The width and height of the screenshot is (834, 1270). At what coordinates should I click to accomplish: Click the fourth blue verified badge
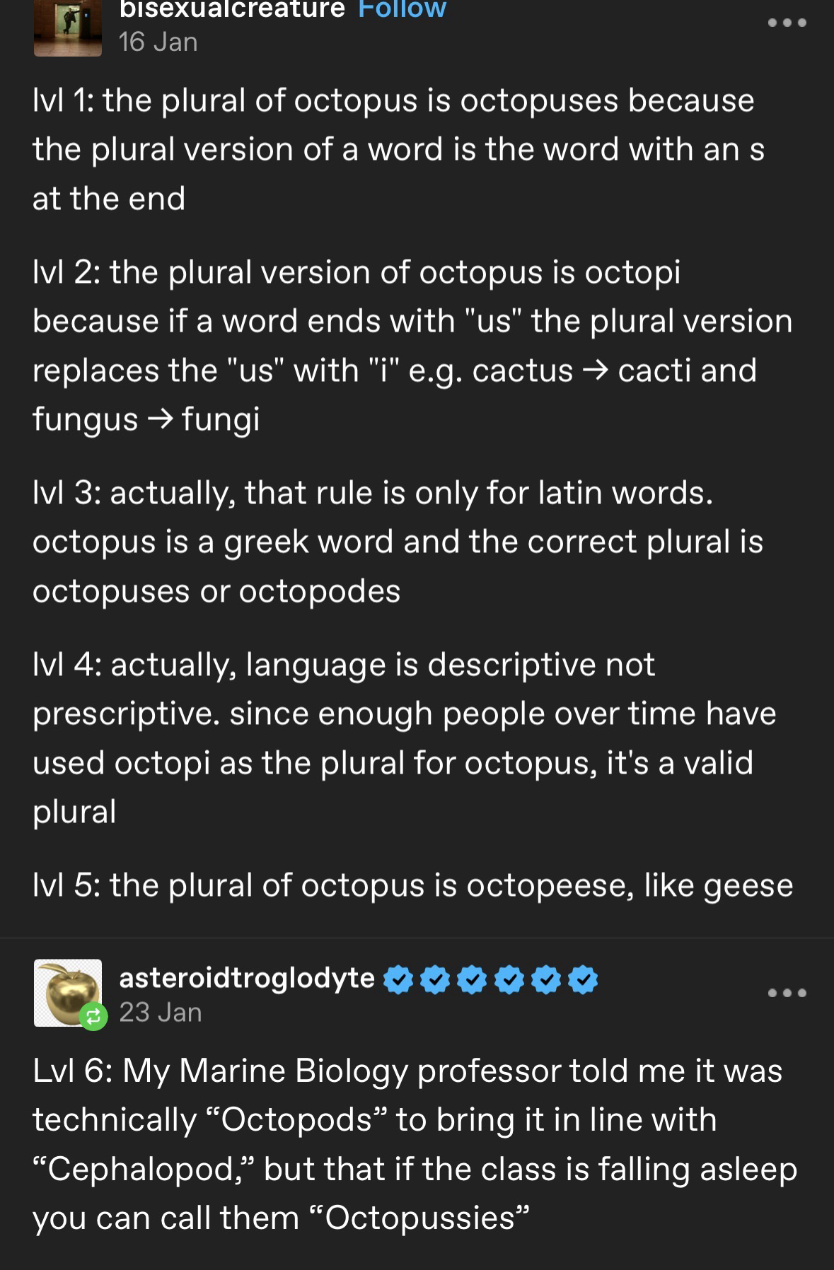point(509,979)
